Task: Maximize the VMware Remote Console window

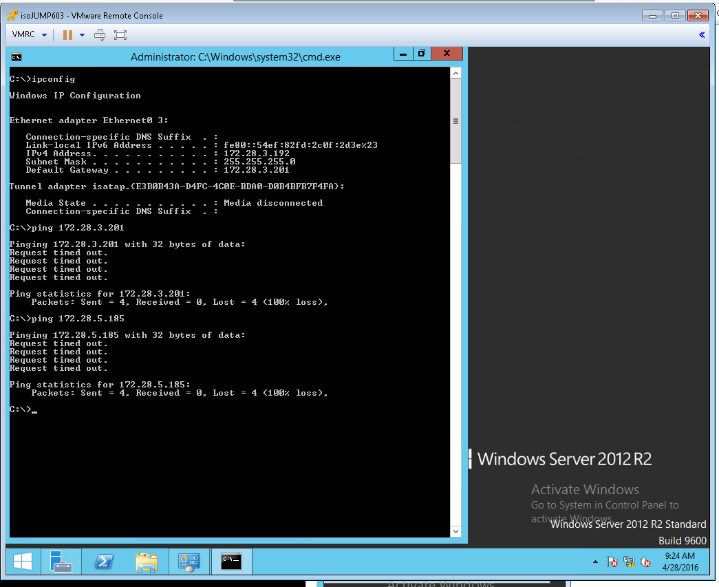Action: (674, 16)
